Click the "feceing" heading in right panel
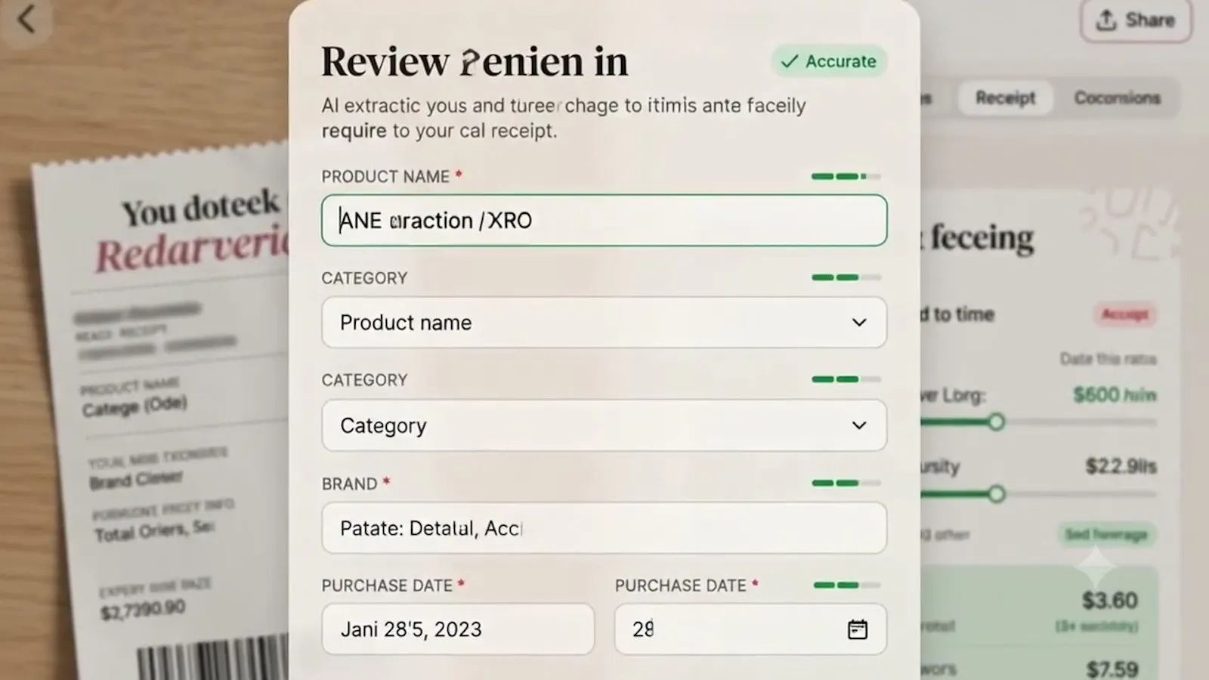This screenshot has width=1209, height=680. 982,238
